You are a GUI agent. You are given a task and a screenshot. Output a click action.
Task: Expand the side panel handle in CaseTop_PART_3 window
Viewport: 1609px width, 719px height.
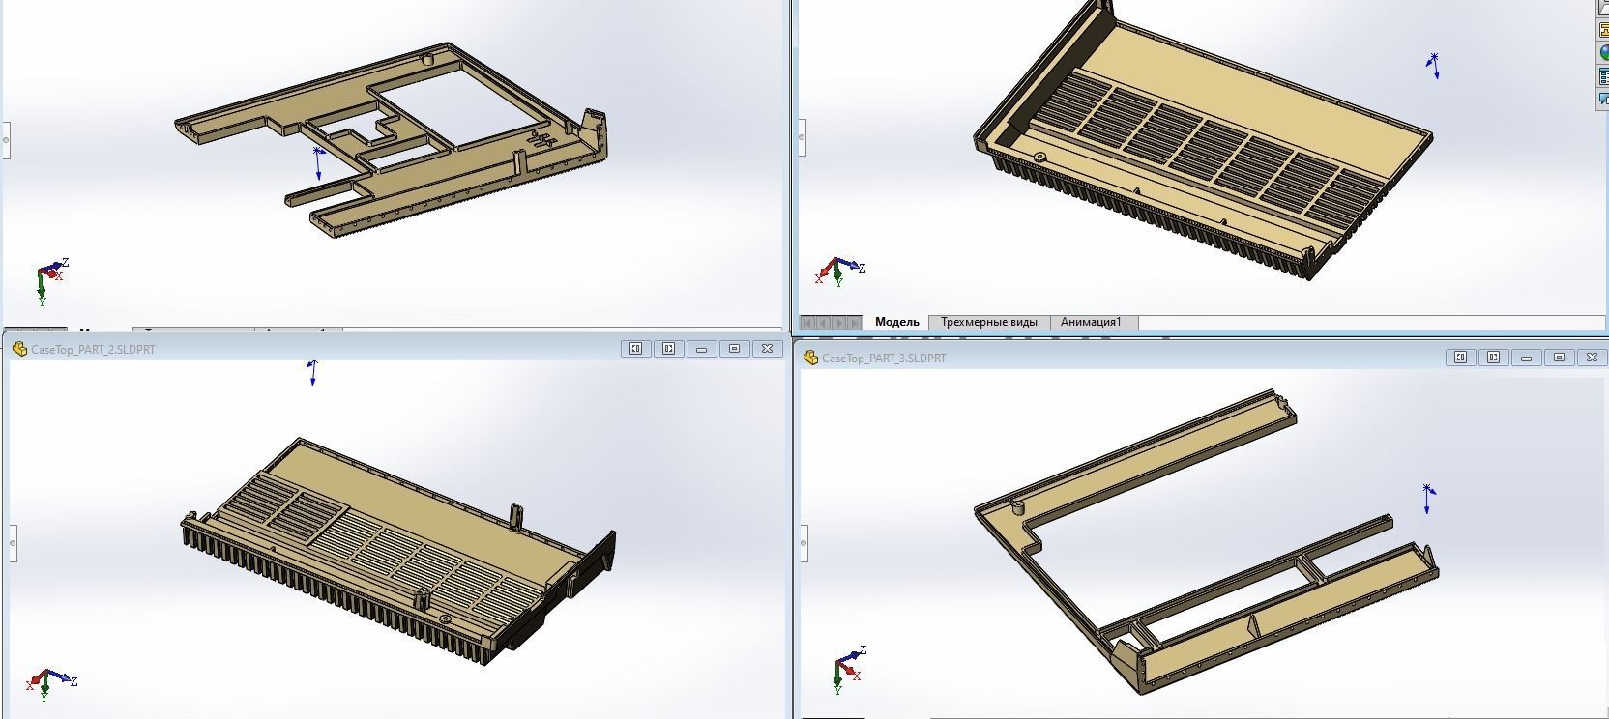coord(804,543)
